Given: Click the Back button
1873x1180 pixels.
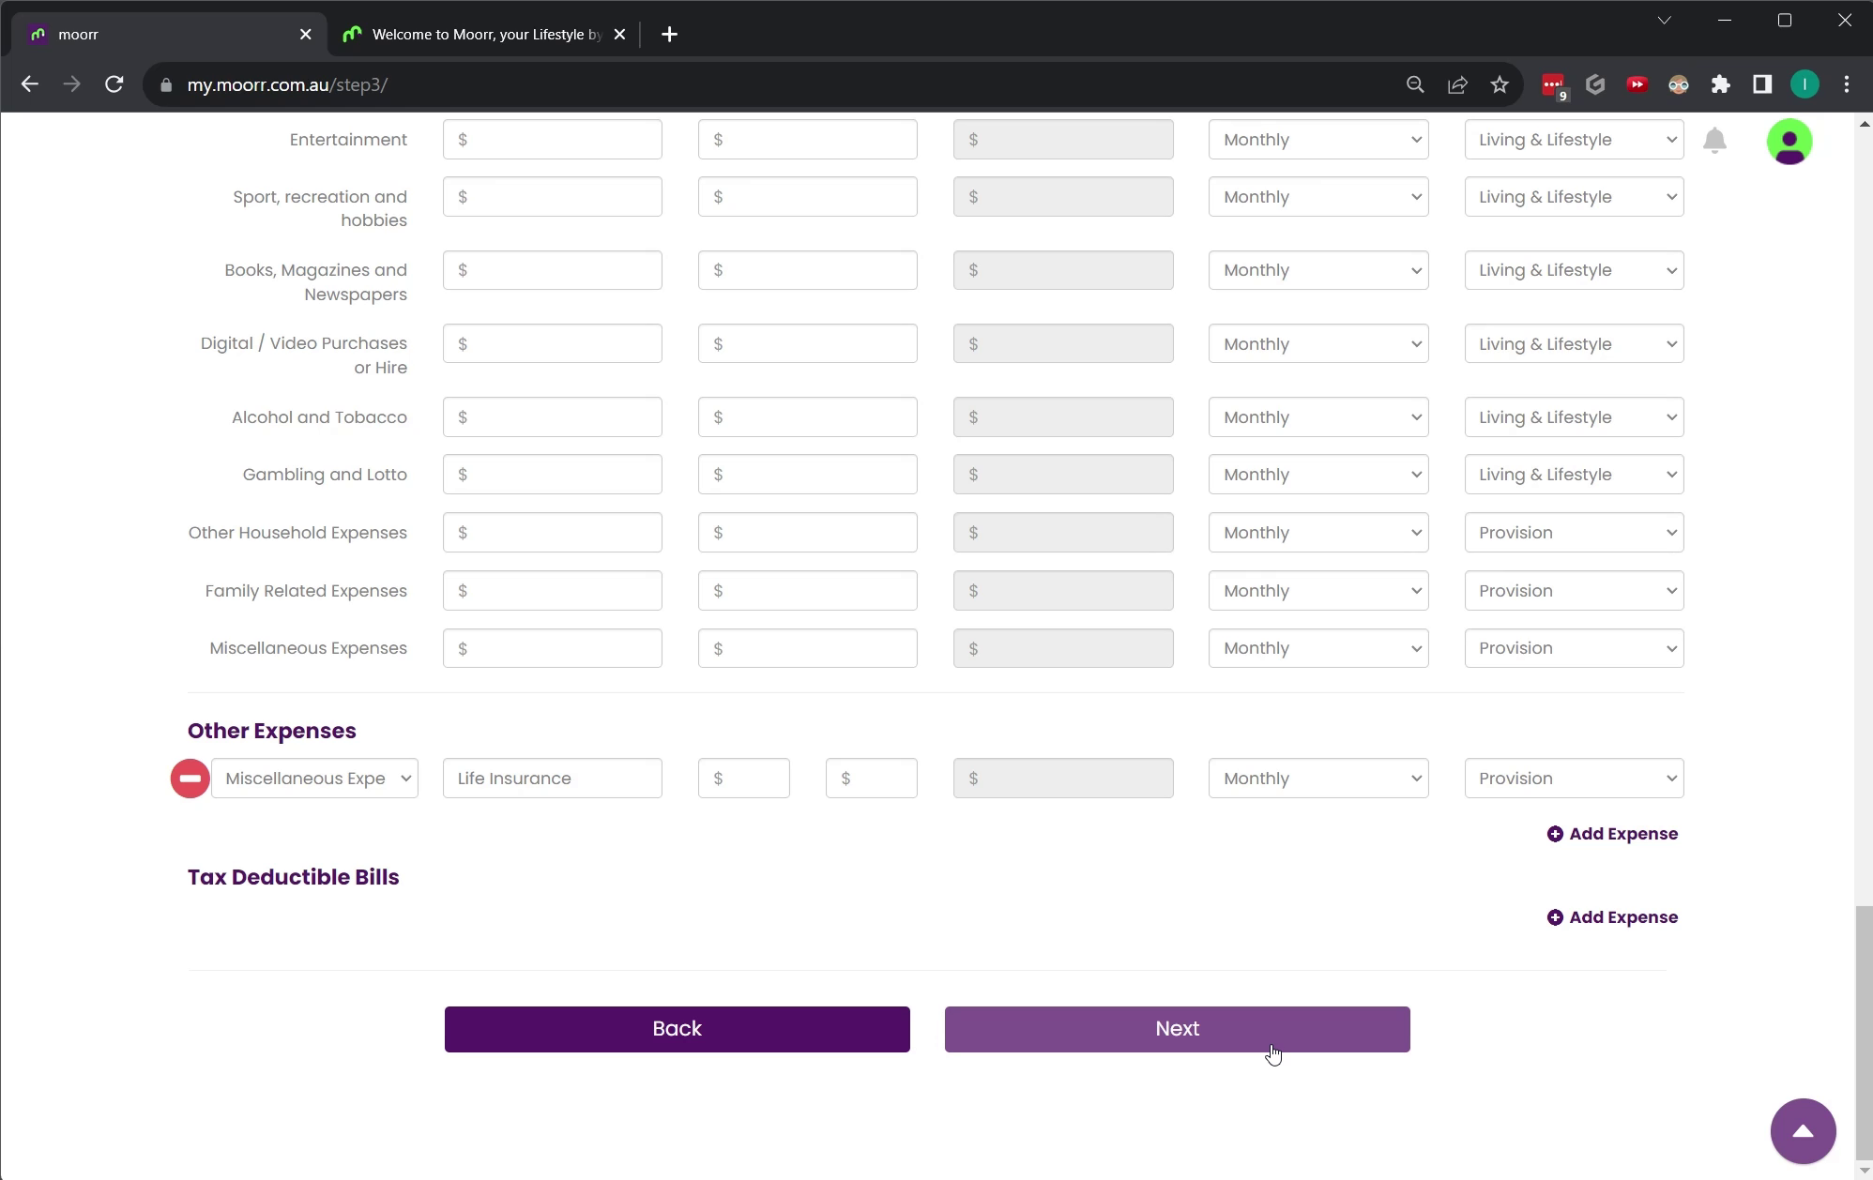Looking at the screenshot, I should point(677,1029).
